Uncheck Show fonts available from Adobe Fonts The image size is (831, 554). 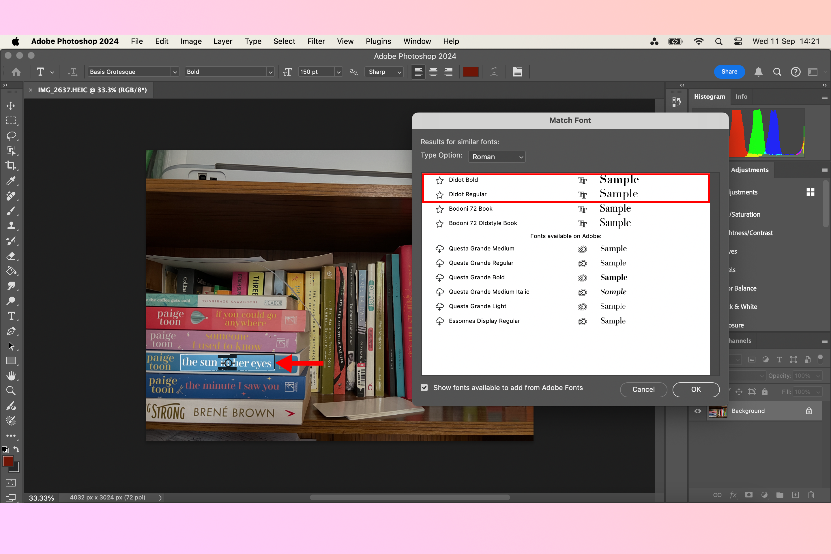click(424, 388)
